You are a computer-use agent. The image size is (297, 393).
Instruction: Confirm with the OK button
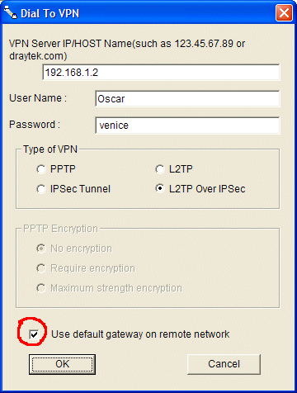pos(63,364)
